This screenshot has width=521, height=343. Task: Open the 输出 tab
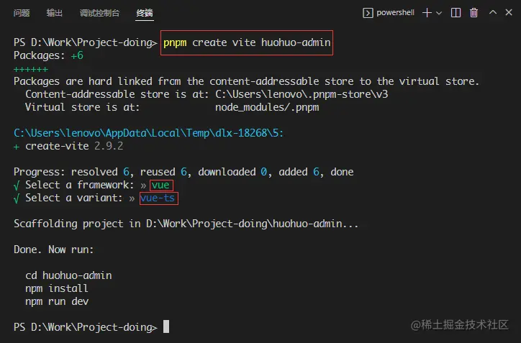pos(55,13)
